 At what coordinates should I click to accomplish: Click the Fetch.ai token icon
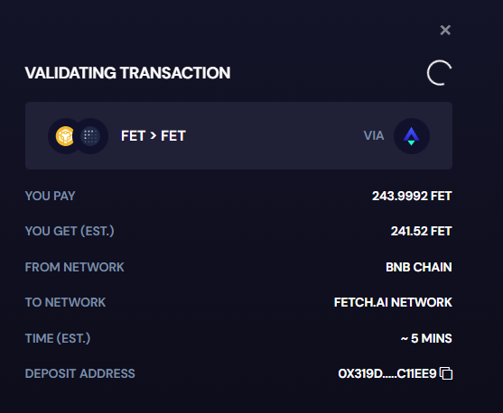(90, 136)
